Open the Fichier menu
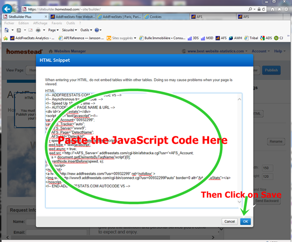 9,23
